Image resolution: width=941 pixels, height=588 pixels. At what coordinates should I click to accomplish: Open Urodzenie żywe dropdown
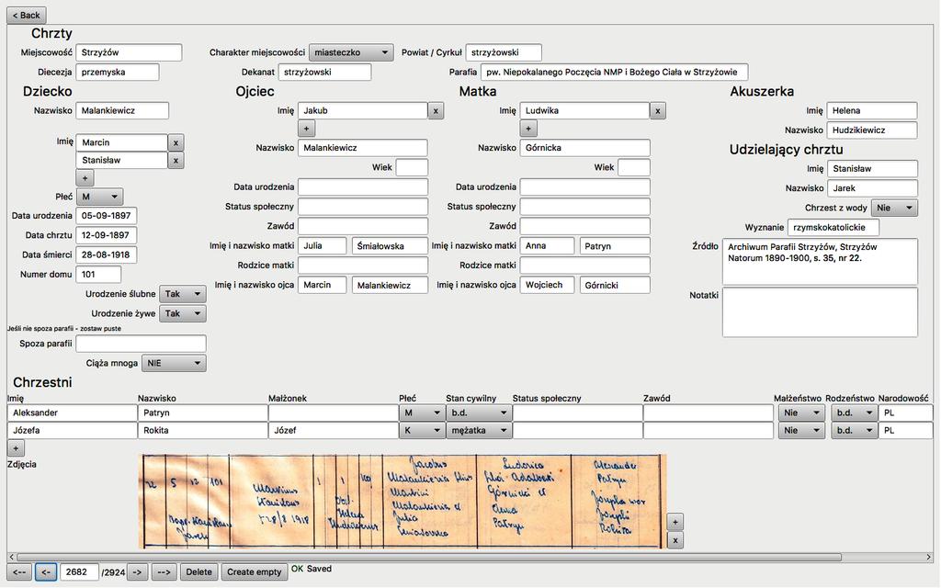(183, 314)
